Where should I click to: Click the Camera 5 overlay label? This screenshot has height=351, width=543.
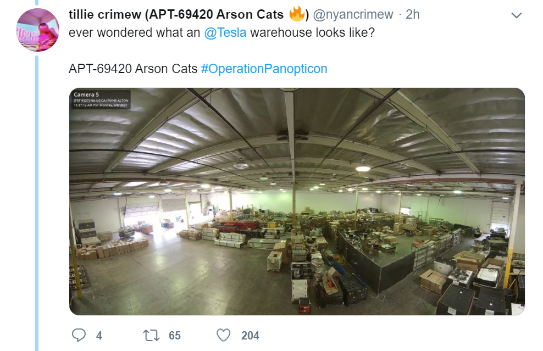[86, 94]
